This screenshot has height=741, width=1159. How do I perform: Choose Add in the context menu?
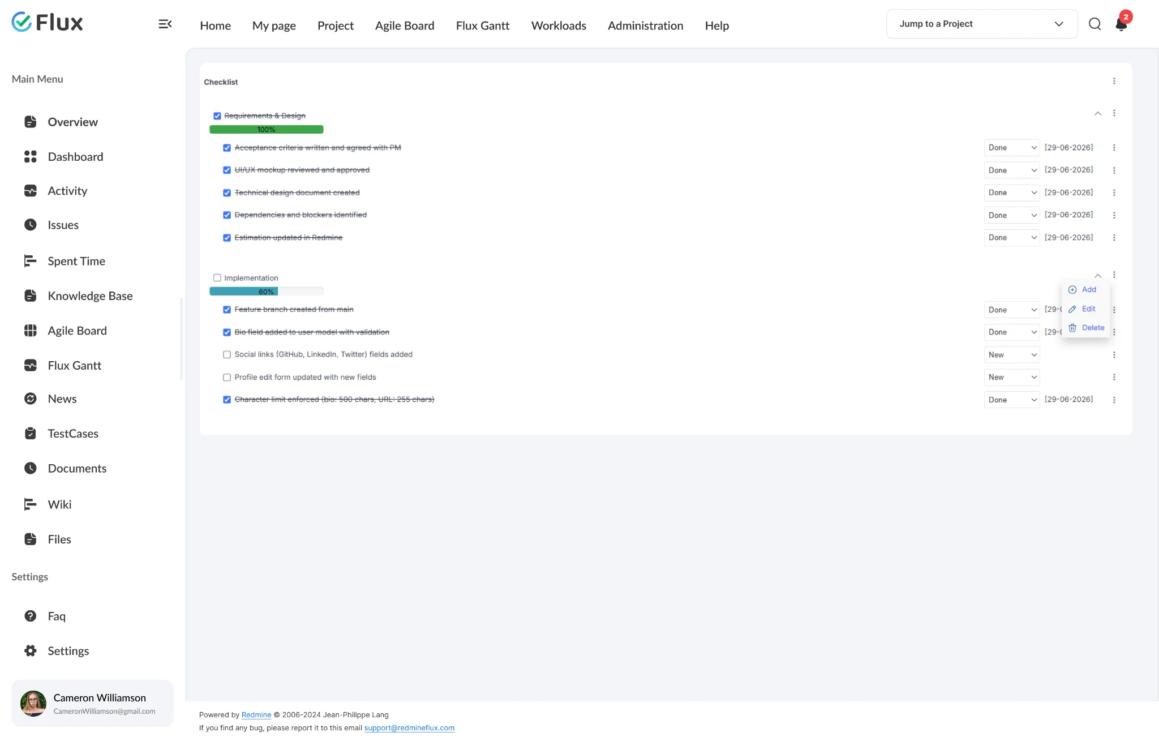[x=1083, y=290]
